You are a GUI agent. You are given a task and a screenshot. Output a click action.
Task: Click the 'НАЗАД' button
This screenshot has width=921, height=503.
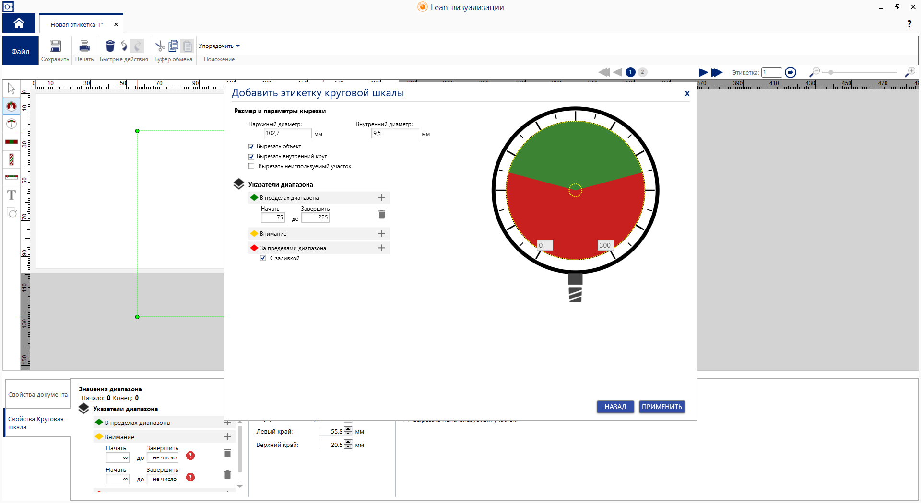(x=615, y=407)
